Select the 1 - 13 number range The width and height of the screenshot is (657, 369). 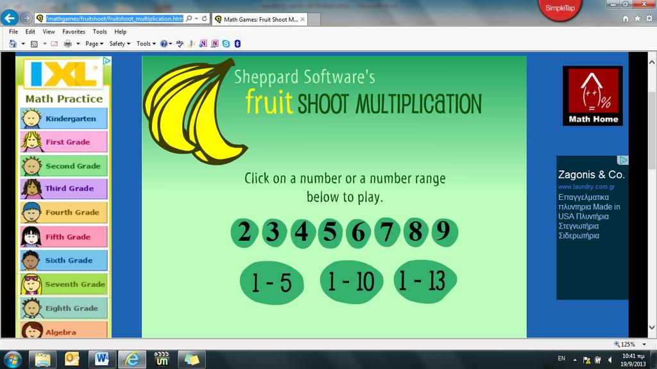coord(425,281)
